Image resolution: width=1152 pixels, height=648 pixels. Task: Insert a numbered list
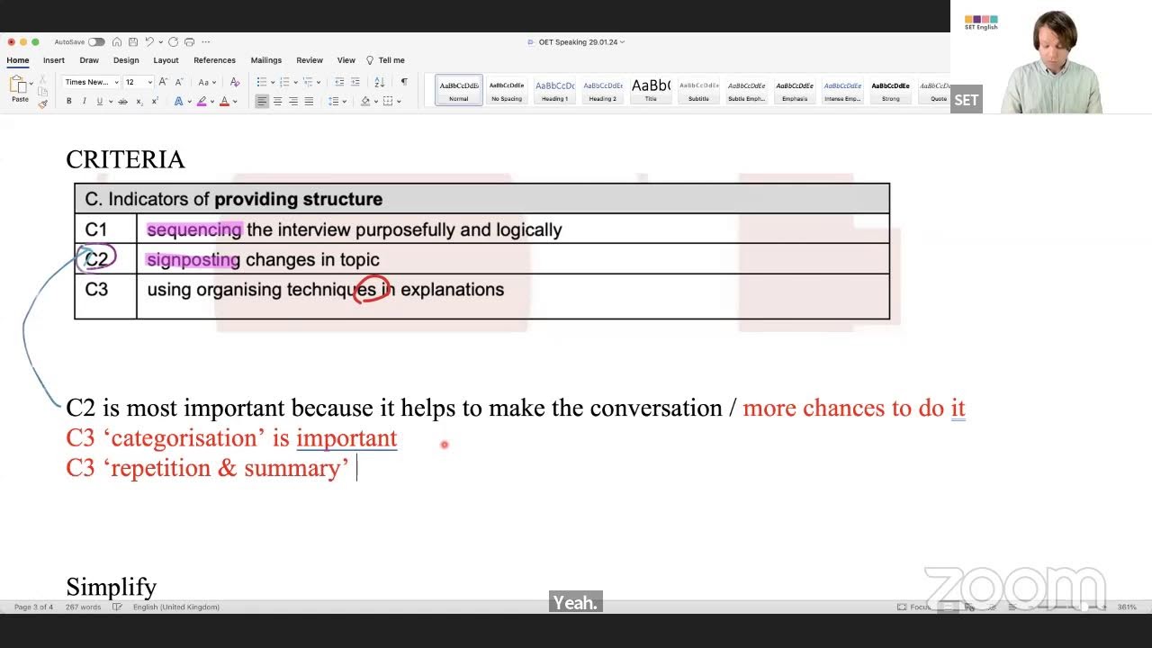click(284, 82)
